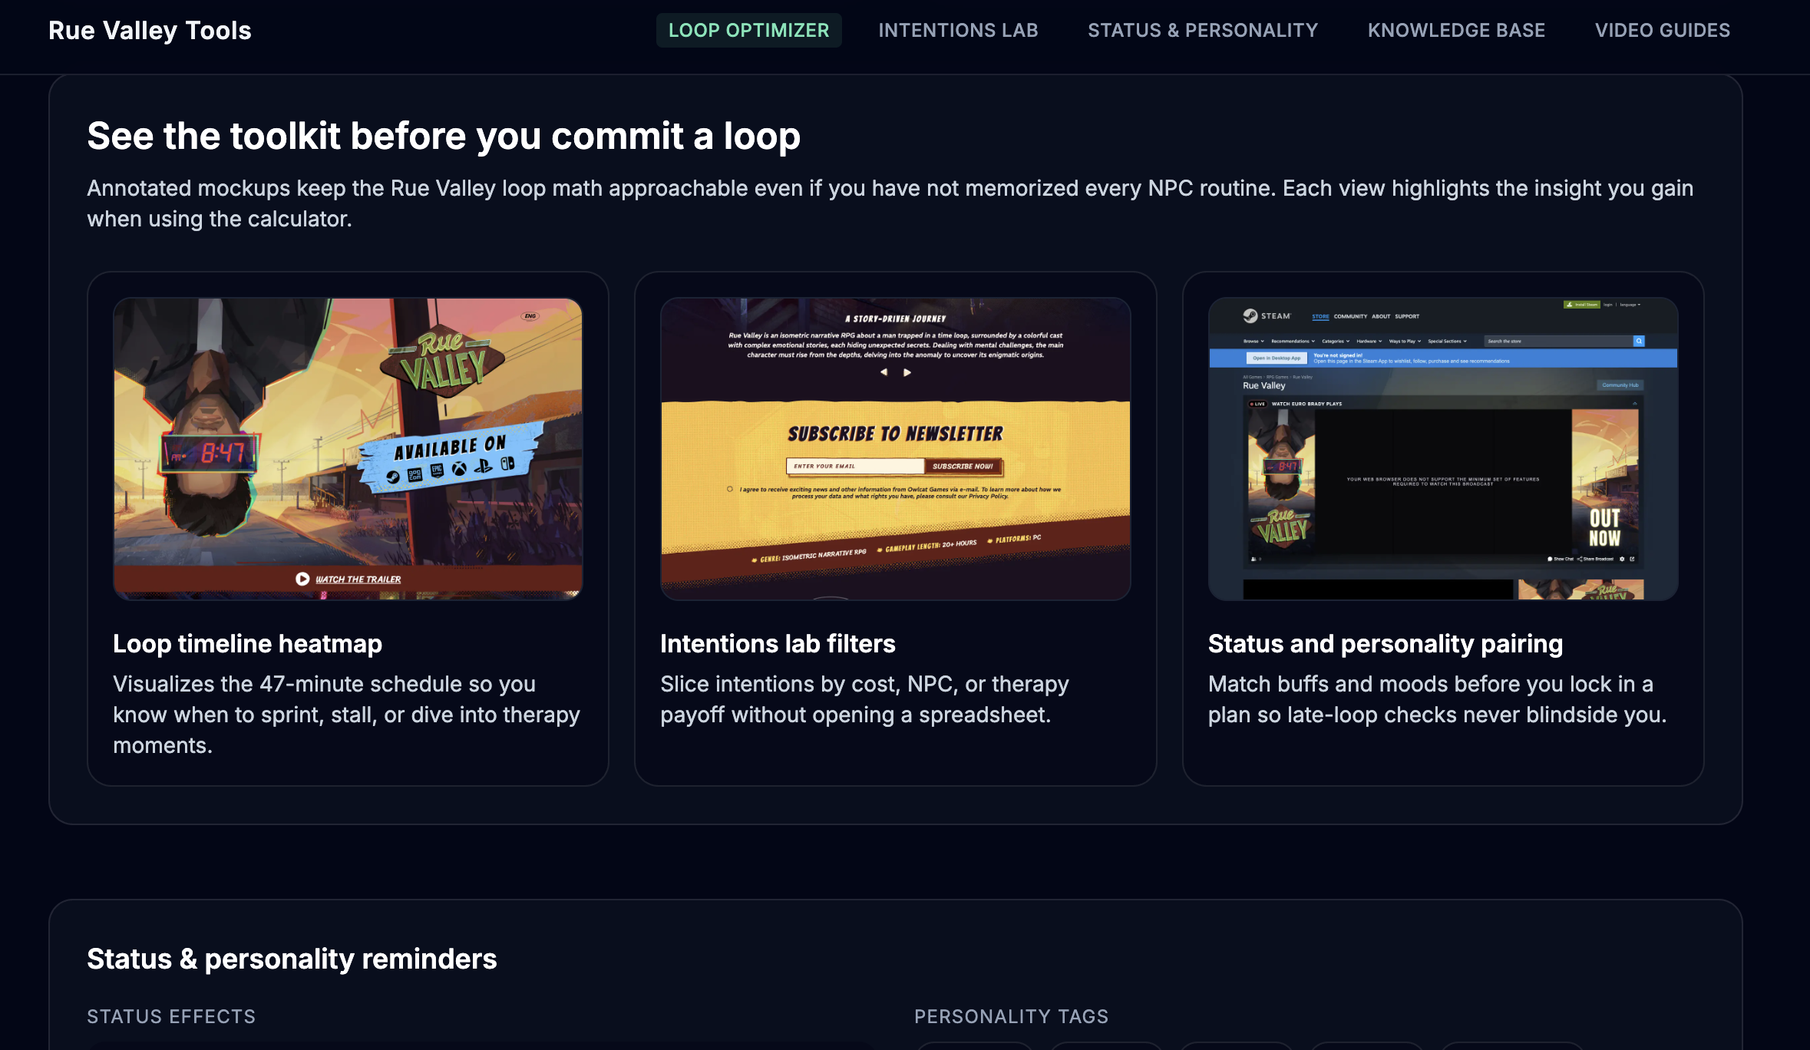This screenshot has height=1050, width=1810.
Task: Expand the language dropdown on the Steam mockup
Action: pyautogui.click(x=1630, y=305)
